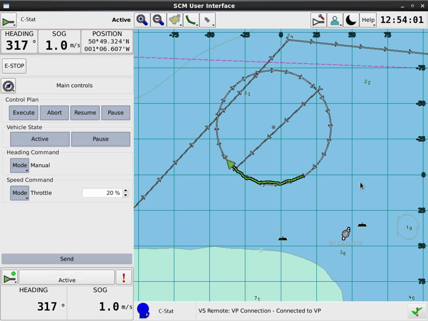Set Vehicle State to Active
Image resolution: width=428 pixels, height=321 pixels.
point(40,139)
